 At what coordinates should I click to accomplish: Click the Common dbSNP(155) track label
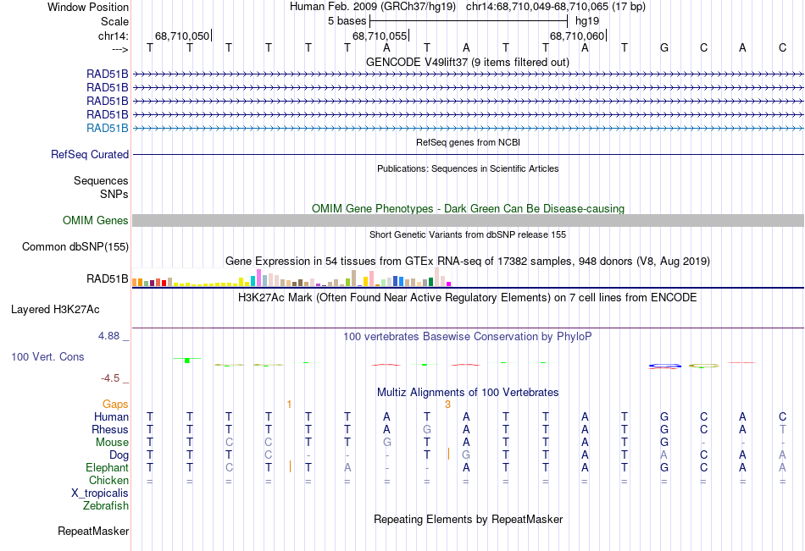[75, 247]
